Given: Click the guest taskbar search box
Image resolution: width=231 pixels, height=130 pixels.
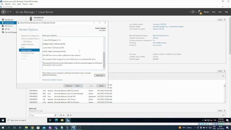Looking at the screenshot, I should coord(26,120).
